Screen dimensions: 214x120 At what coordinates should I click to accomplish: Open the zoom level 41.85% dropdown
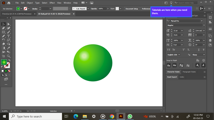[x=11, y=111]
